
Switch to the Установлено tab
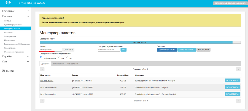58,64
